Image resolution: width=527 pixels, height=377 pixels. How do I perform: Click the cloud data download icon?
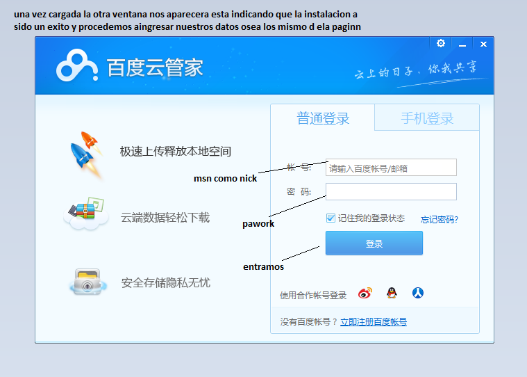(86, 214)
